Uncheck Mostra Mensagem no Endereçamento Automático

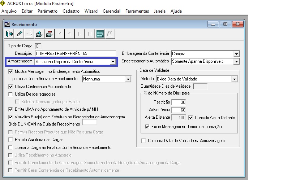click(10, 71)
